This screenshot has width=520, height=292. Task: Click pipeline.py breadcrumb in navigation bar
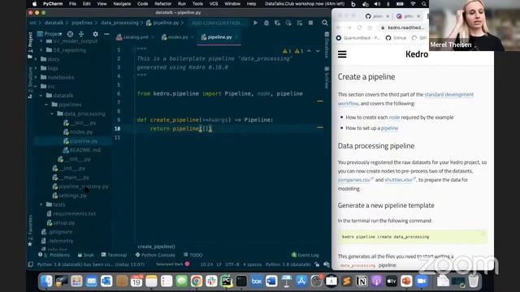click(x=162, y=23)
